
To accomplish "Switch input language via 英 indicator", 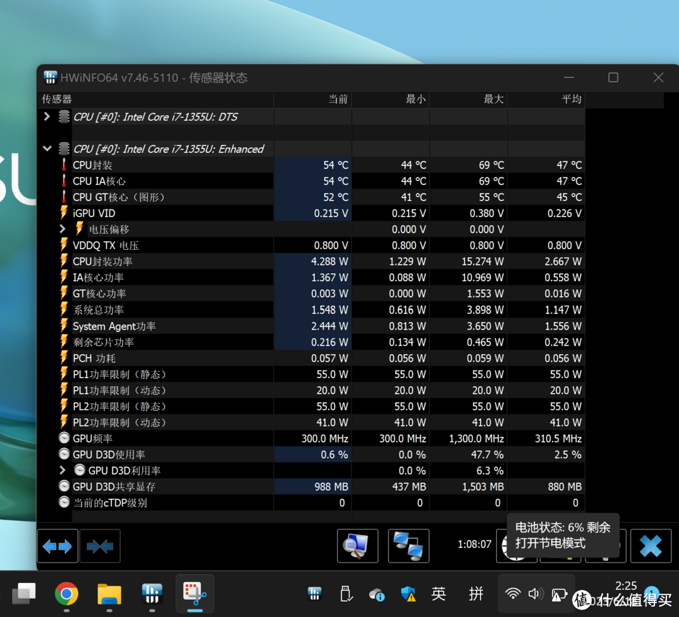I will coord(439,594).
